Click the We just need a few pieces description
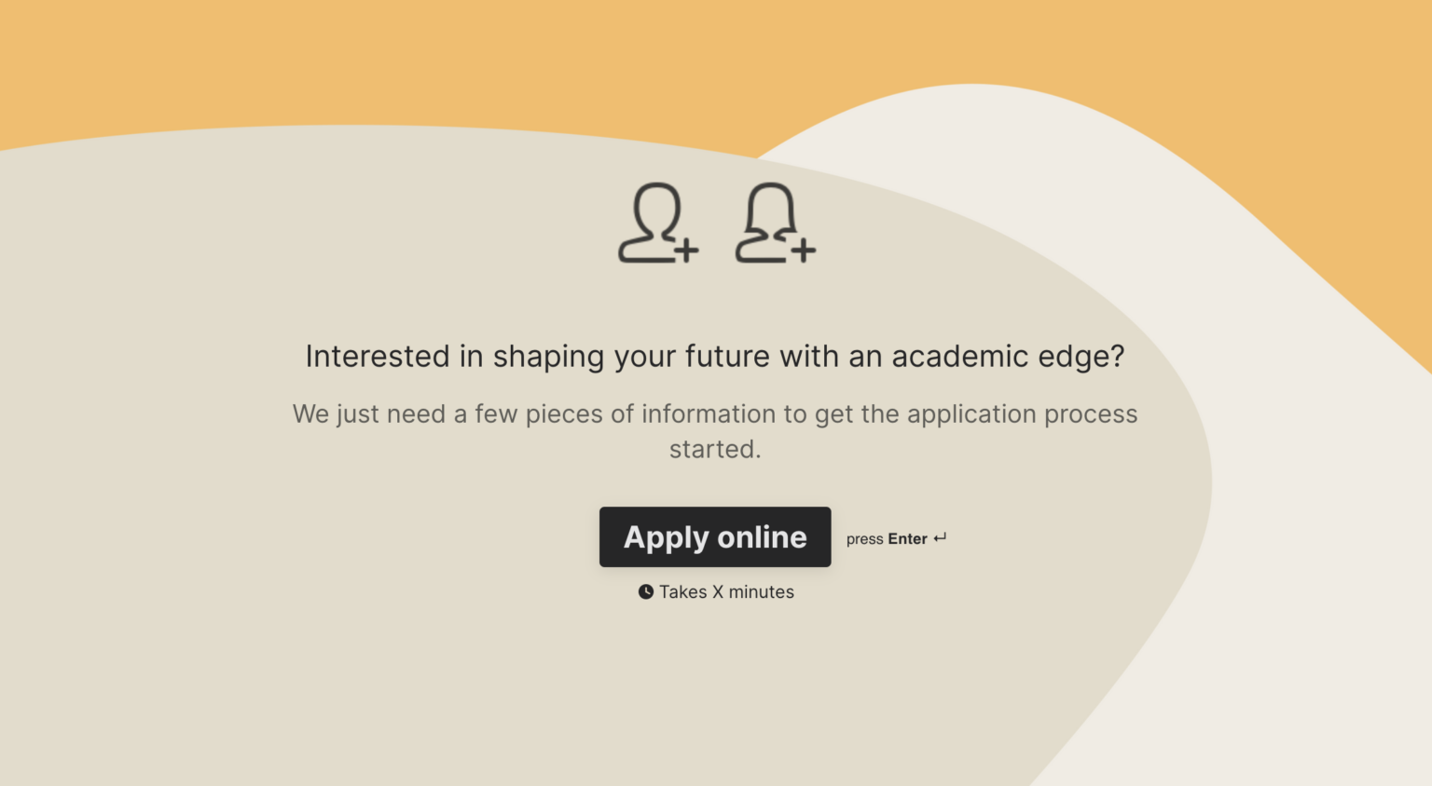Image resolution: width=1432 pixels, height=786 pixels. (715, 431)
